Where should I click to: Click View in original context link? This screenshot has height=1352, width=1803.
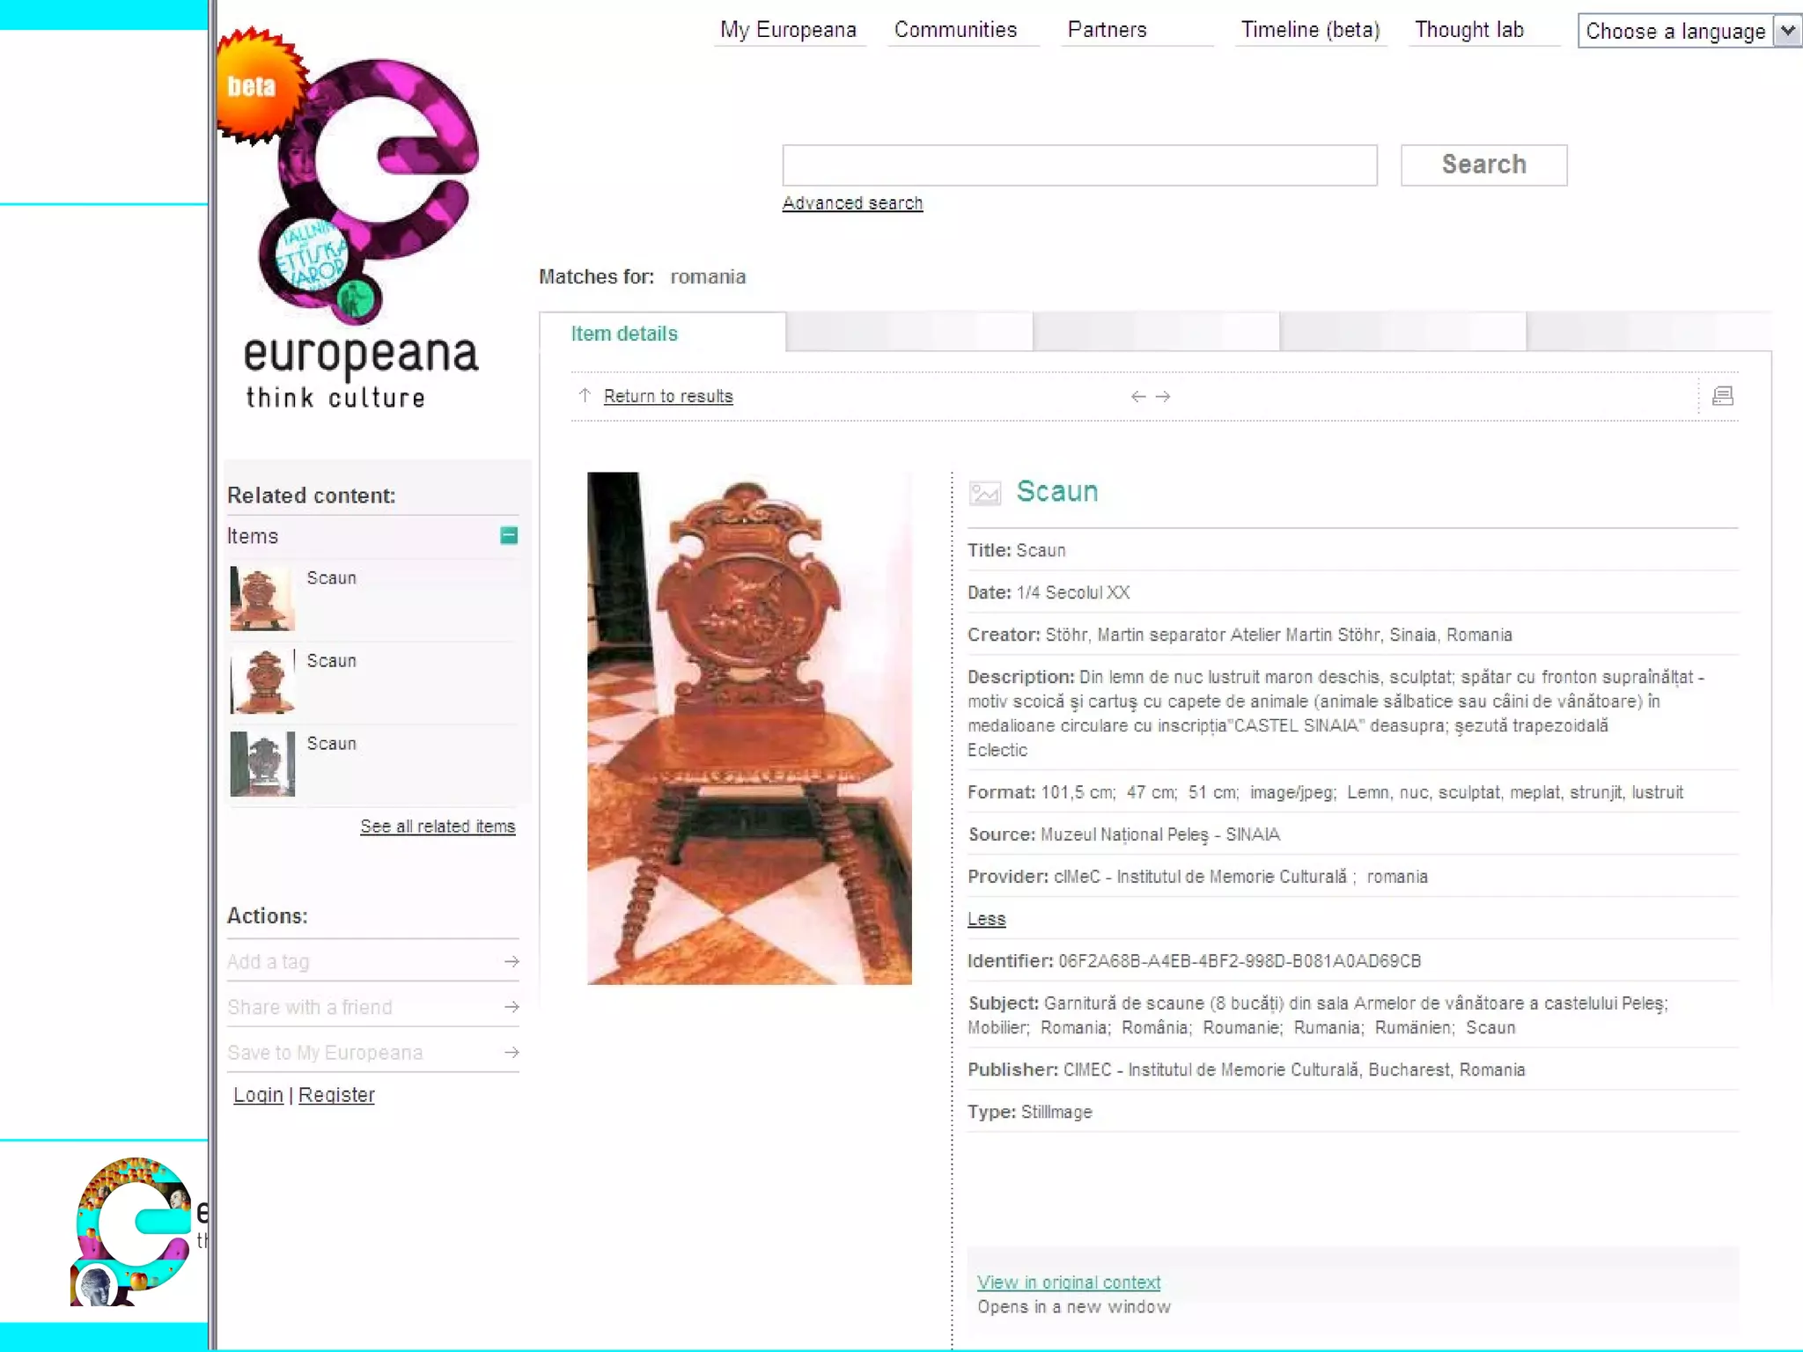pyautogui.click(x=1069, y=1282)
